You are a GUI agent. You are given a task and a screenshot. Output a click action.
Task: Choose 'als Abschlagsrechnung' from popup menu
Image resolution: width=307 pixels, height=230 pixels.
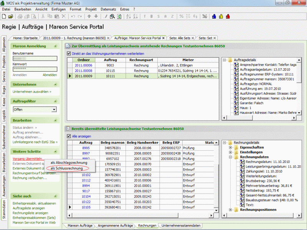click(x=69, y=163)
